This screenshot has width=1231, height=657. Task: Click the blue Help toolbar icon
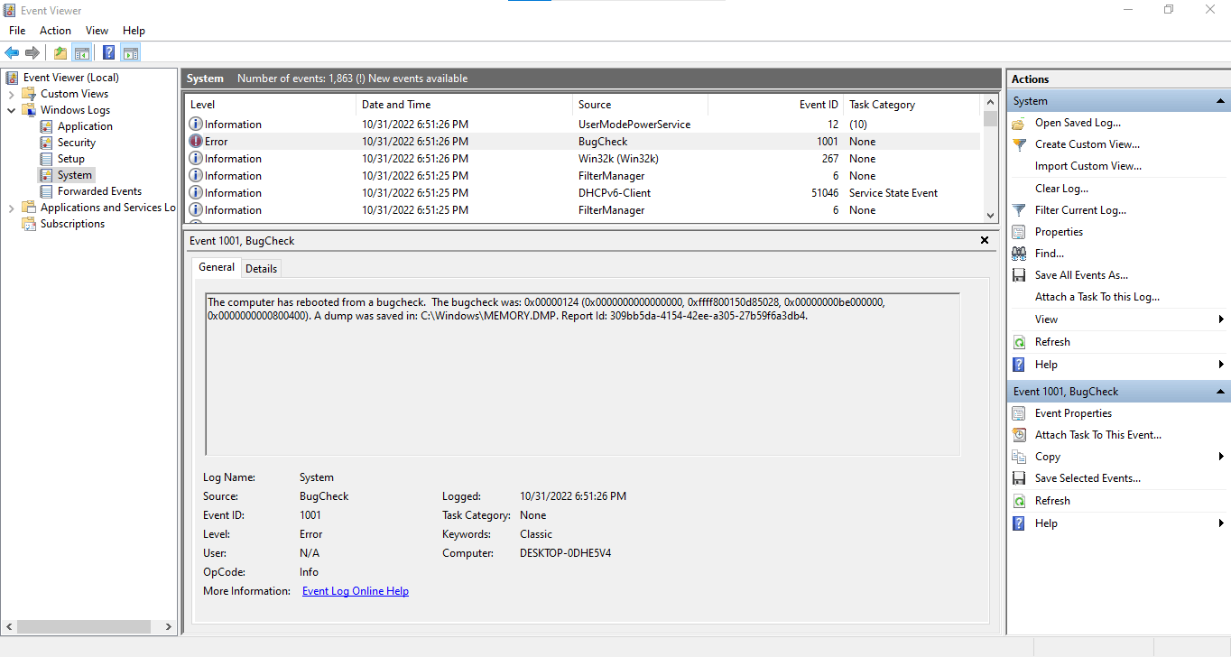pos(109,52)
